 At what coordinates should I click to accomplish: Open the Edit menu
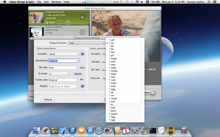click(46, 2)
